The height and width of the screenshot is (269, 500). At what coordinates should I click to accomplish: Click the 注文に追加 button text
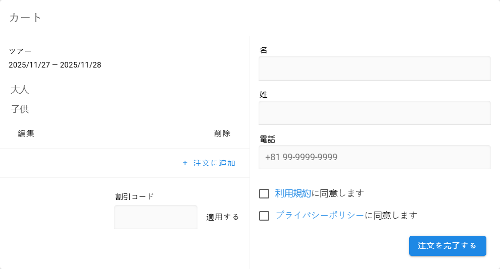pyautogui.click(x=214, y=163)
